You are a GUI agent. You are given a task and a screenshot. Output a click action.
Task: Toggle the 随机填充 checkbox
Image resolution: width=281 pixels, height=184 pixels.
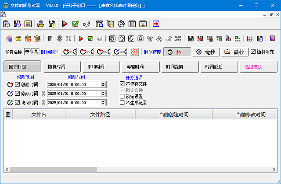click(x=253, y=52)
